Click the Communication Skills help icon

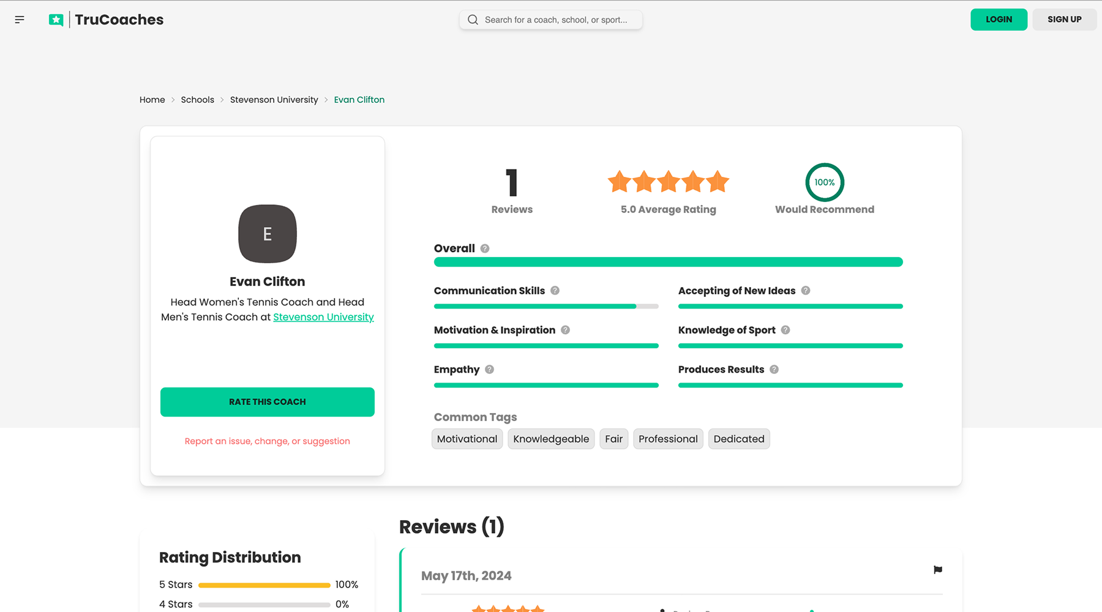[555, 291]
